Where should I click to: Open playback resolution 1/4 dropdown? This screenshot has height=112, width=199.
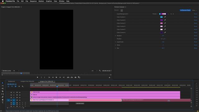(x=95, y=71)
